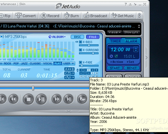Open the Skin menu
Viewport: 168px width, 134px height.
pyautogui.click(x=22, y=4)
